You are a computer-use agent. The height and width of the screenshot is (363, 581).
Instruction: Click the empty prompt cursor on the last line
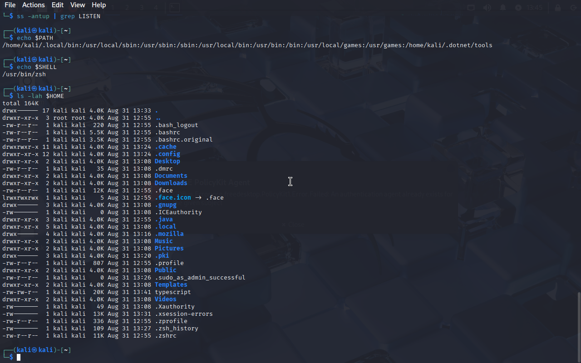coord(19,358)
